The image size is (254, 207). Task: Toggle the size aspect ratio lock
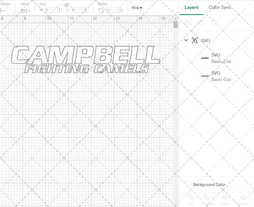67,5
